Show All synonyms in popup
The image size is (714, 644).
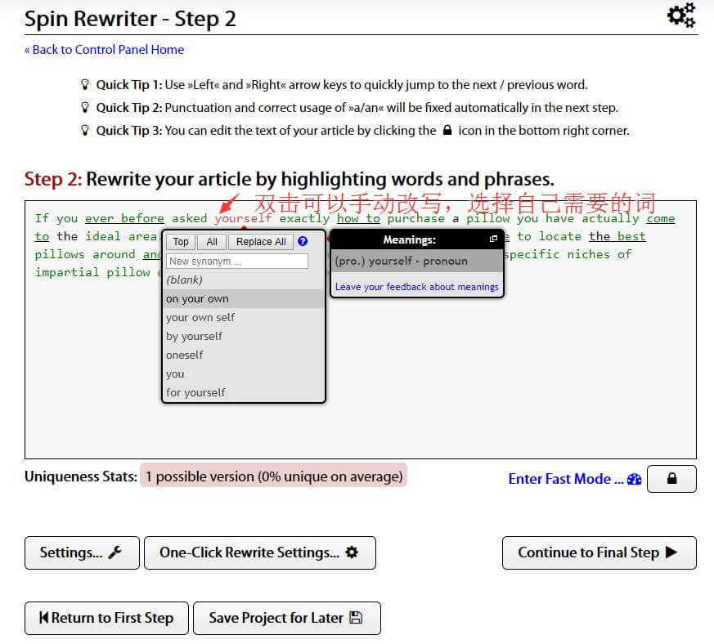[x=212, y=242]
